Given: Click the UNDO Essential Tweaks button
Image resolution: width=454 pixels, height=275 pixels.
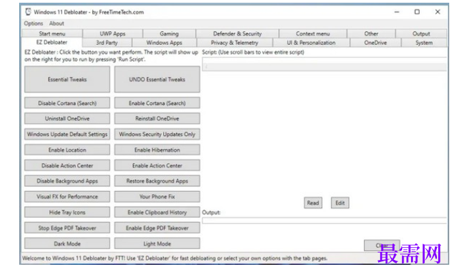Looking at the screenshot, I should (x=157, y=79).
